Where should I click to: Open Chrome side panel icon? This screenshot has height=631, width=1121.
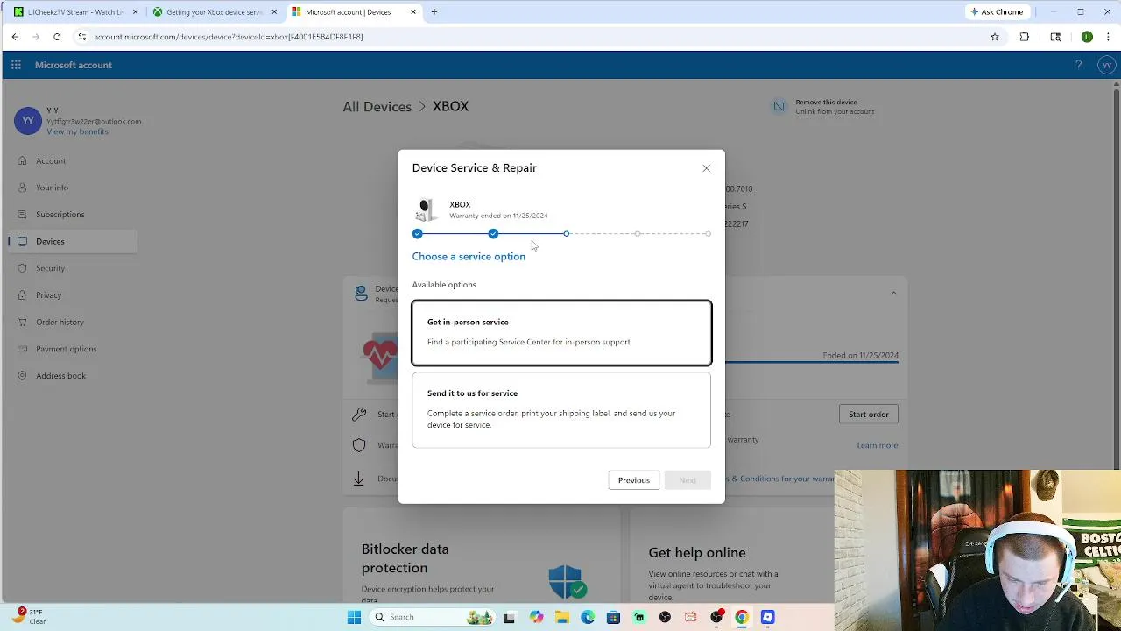1055,37
